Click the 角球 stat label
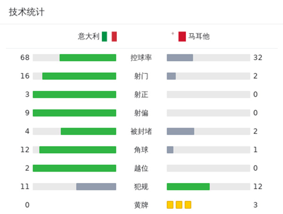The image size is (283, 214). [141, 150]
